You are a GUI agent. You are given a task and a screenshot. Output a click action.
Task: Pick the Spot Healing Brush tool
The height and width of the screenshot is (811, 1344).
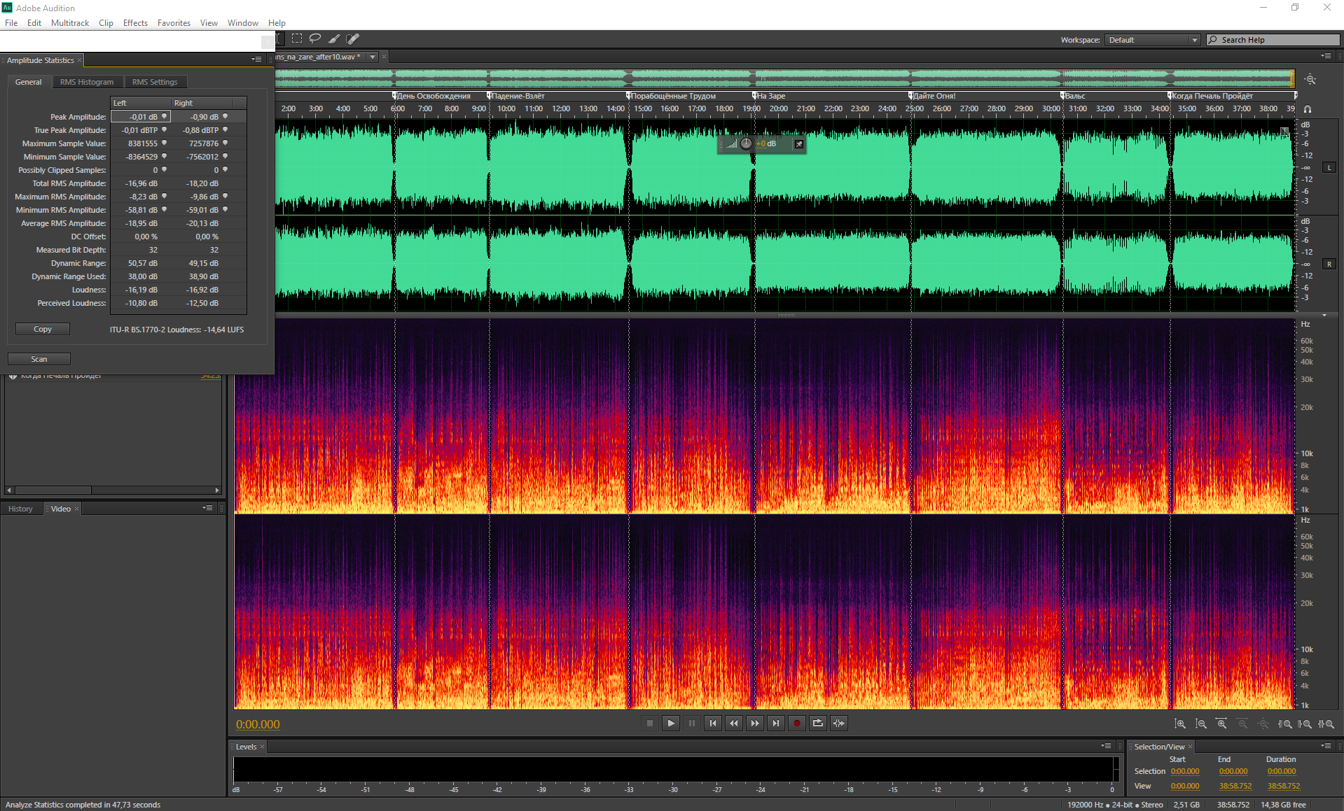click(352, 39)
